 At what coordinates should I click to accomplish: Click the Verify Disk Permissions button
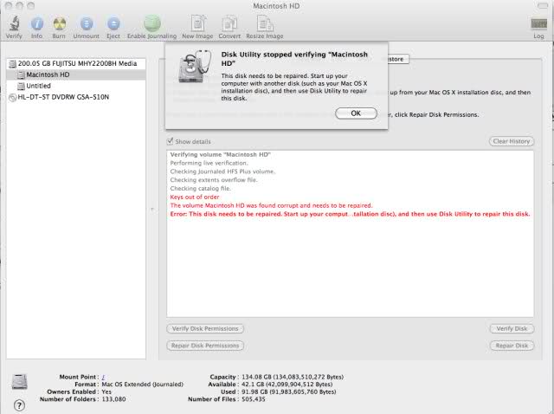(x=205, y=329)
